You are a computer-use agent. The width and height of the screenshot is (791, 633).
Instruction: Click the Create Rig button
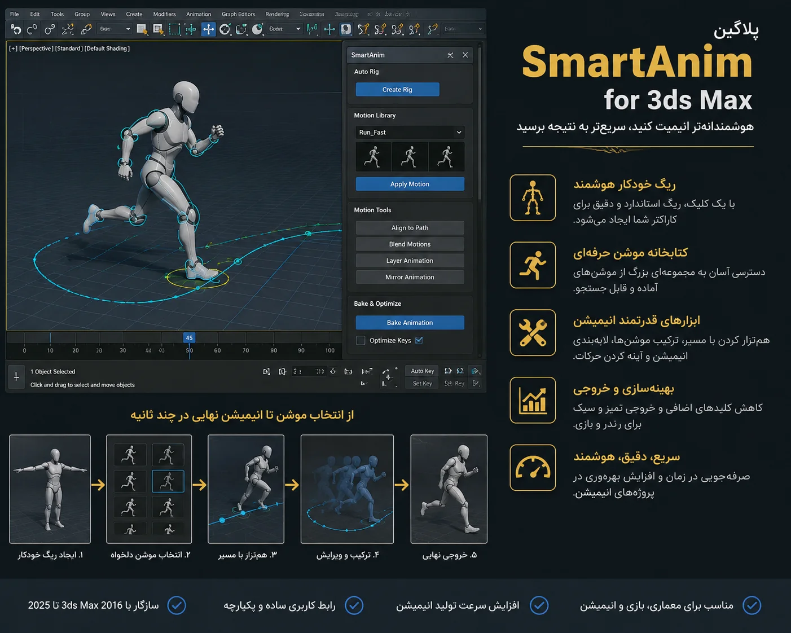coord(397,90)
